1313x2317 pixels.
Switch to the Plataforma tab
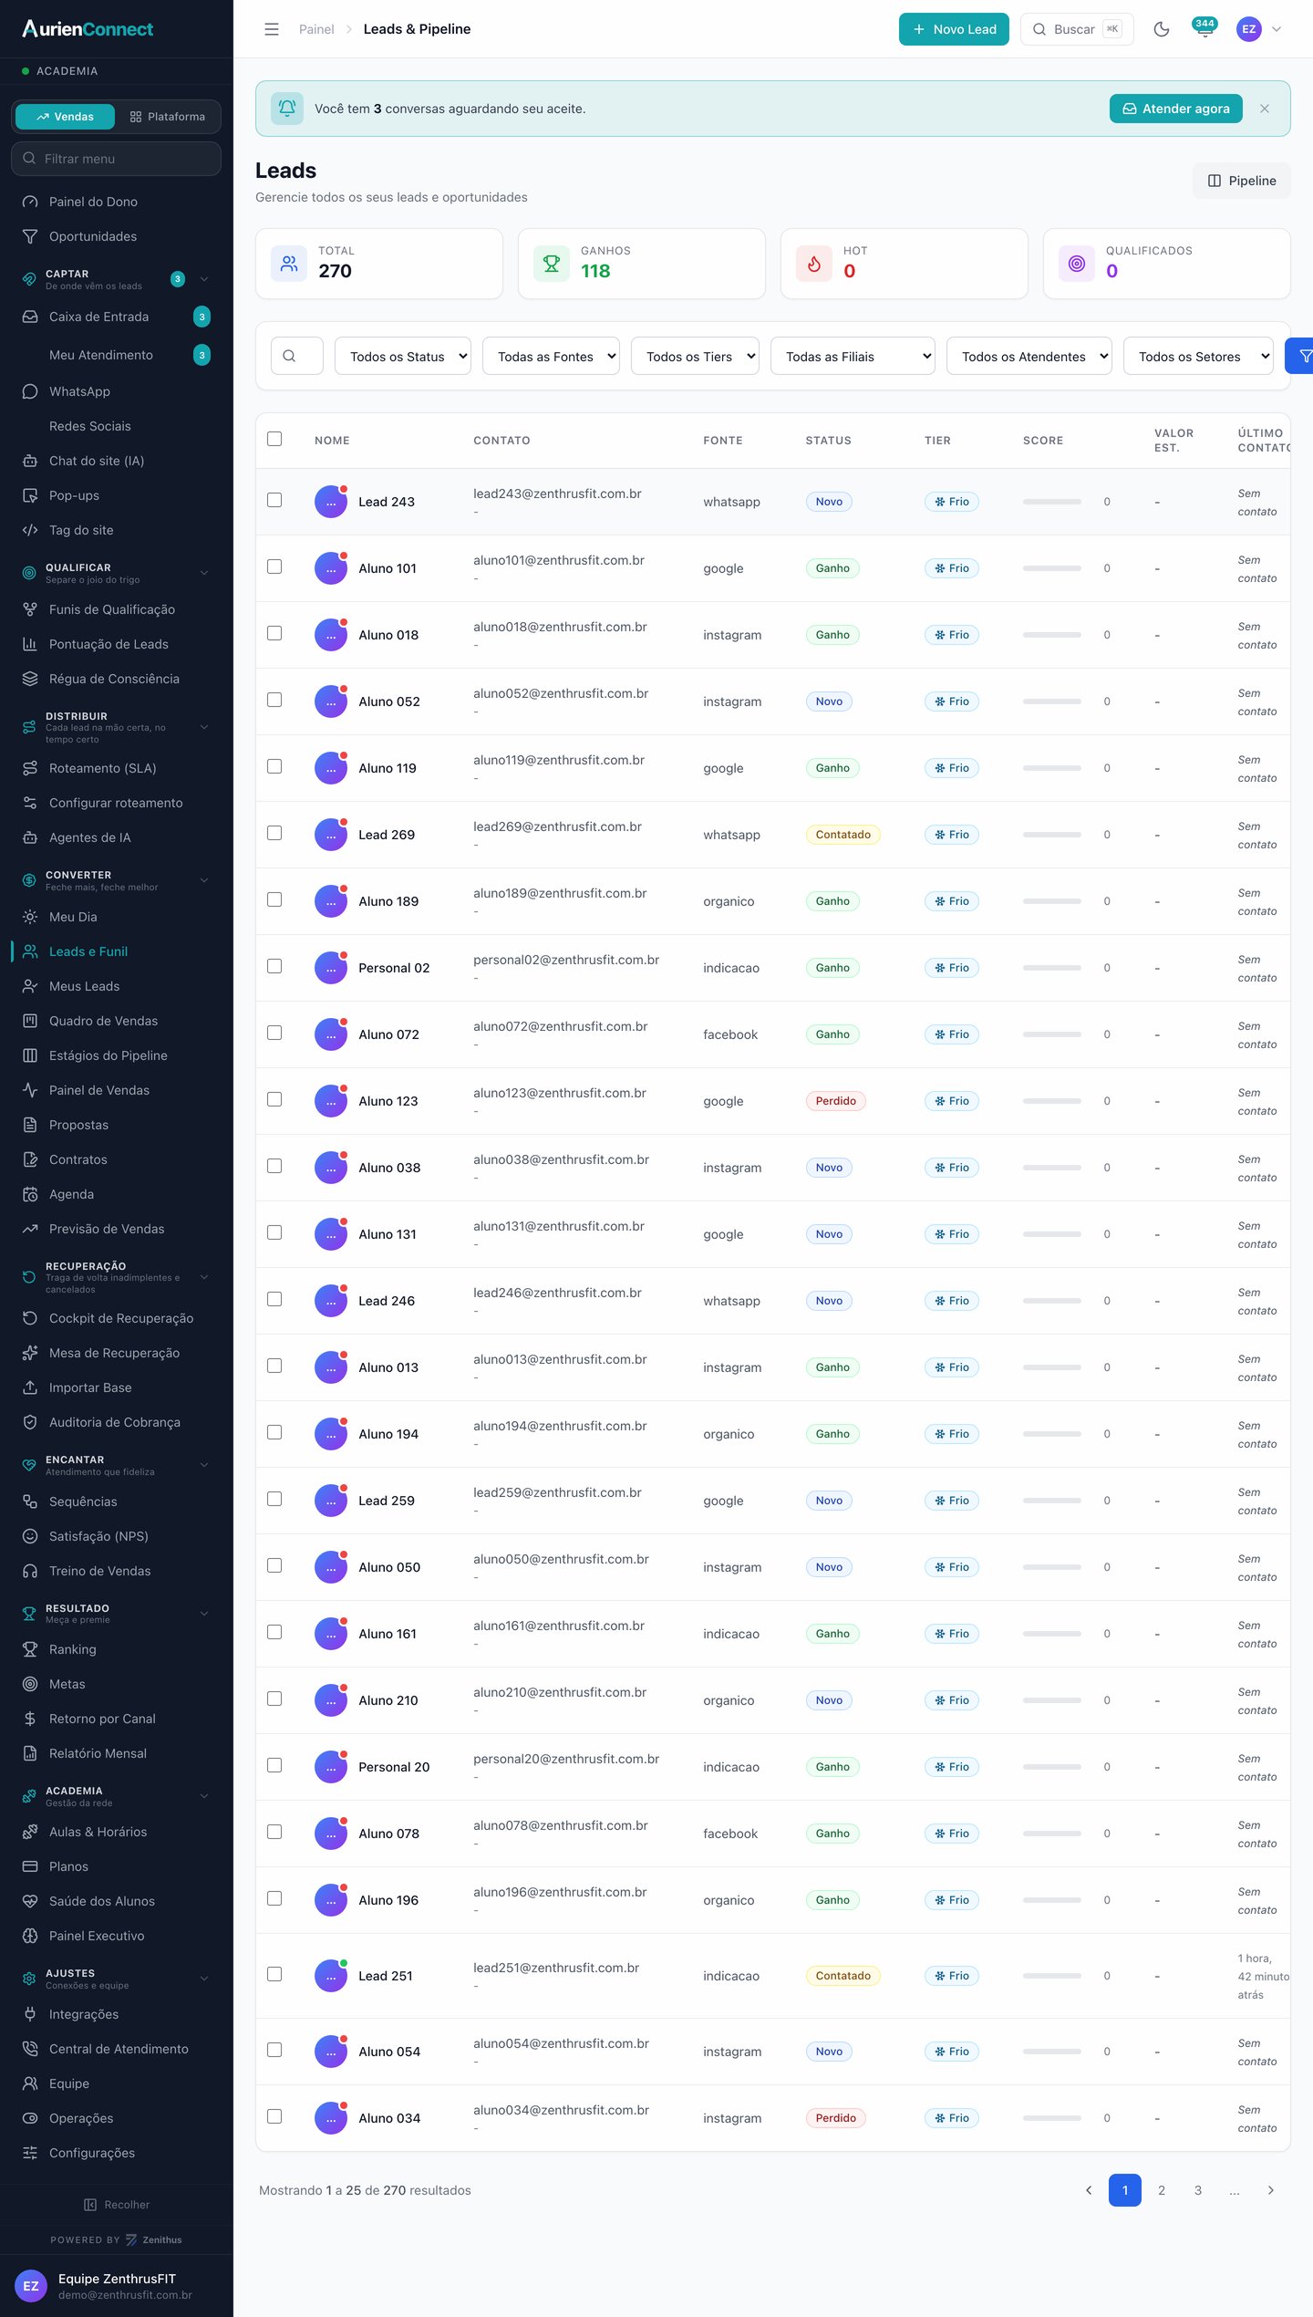click(168, 117)
